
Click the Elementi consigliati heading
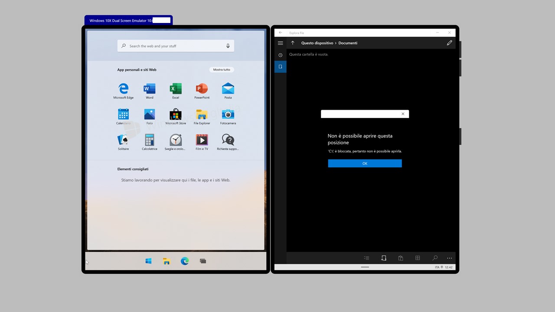pos(133,169)
